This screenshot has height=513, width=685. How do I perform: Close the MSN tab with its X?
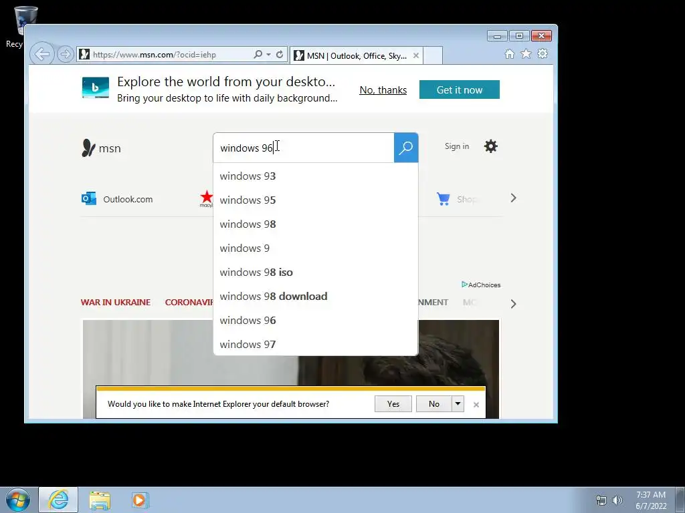pyautogui.click(x=416, y=55)
